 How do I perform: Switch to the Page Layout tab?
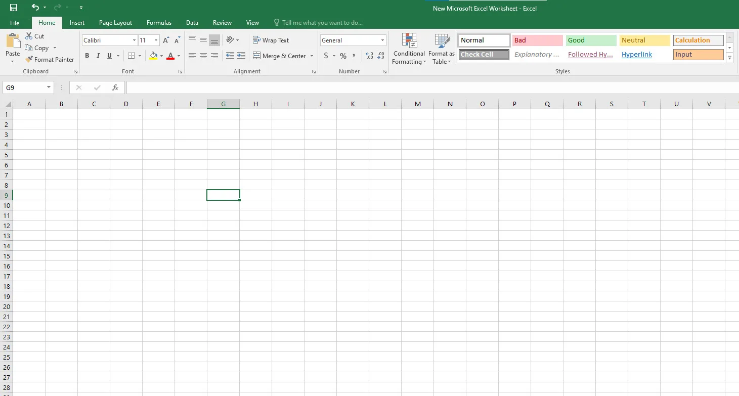pos(115,23)
